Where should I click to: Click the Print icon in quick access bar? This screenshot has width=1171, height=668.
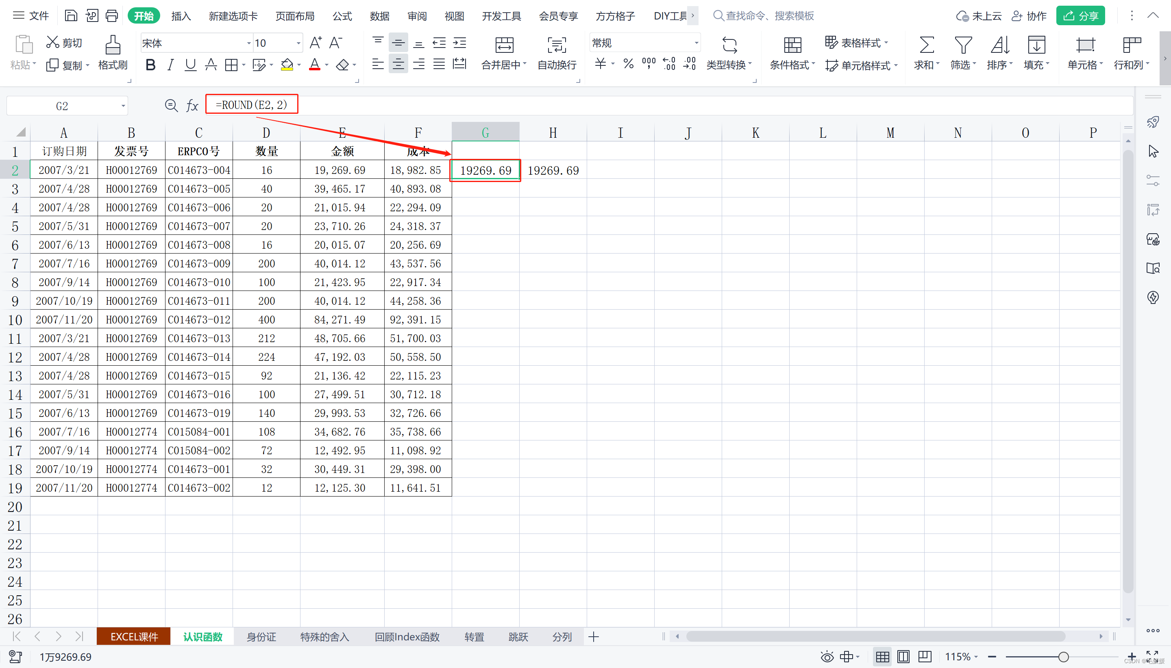[x=111, y=15]
